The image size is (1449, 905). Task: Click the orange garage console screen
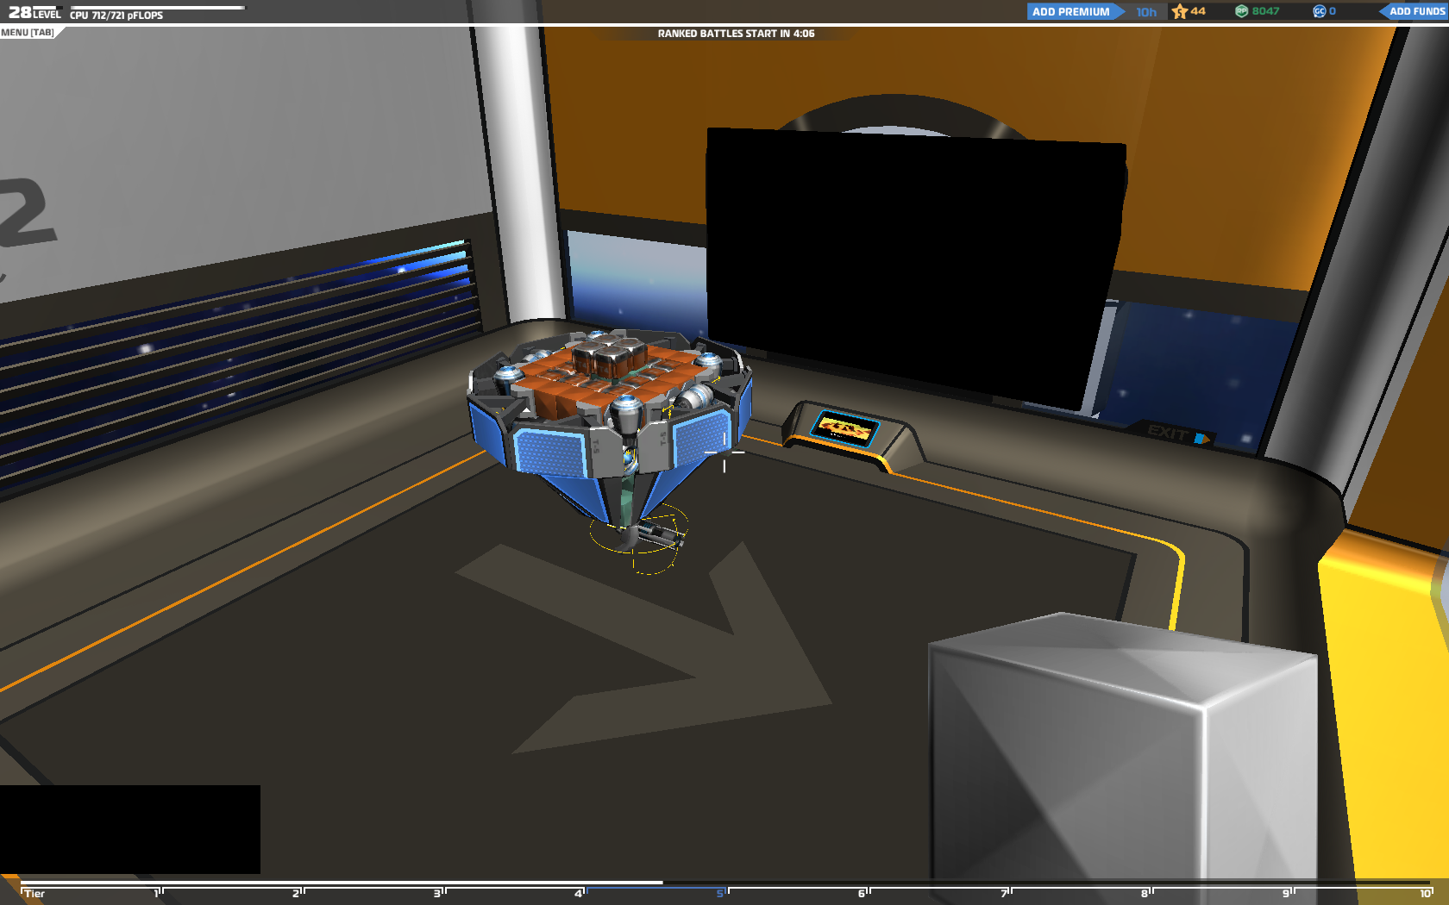pos(844,428)
